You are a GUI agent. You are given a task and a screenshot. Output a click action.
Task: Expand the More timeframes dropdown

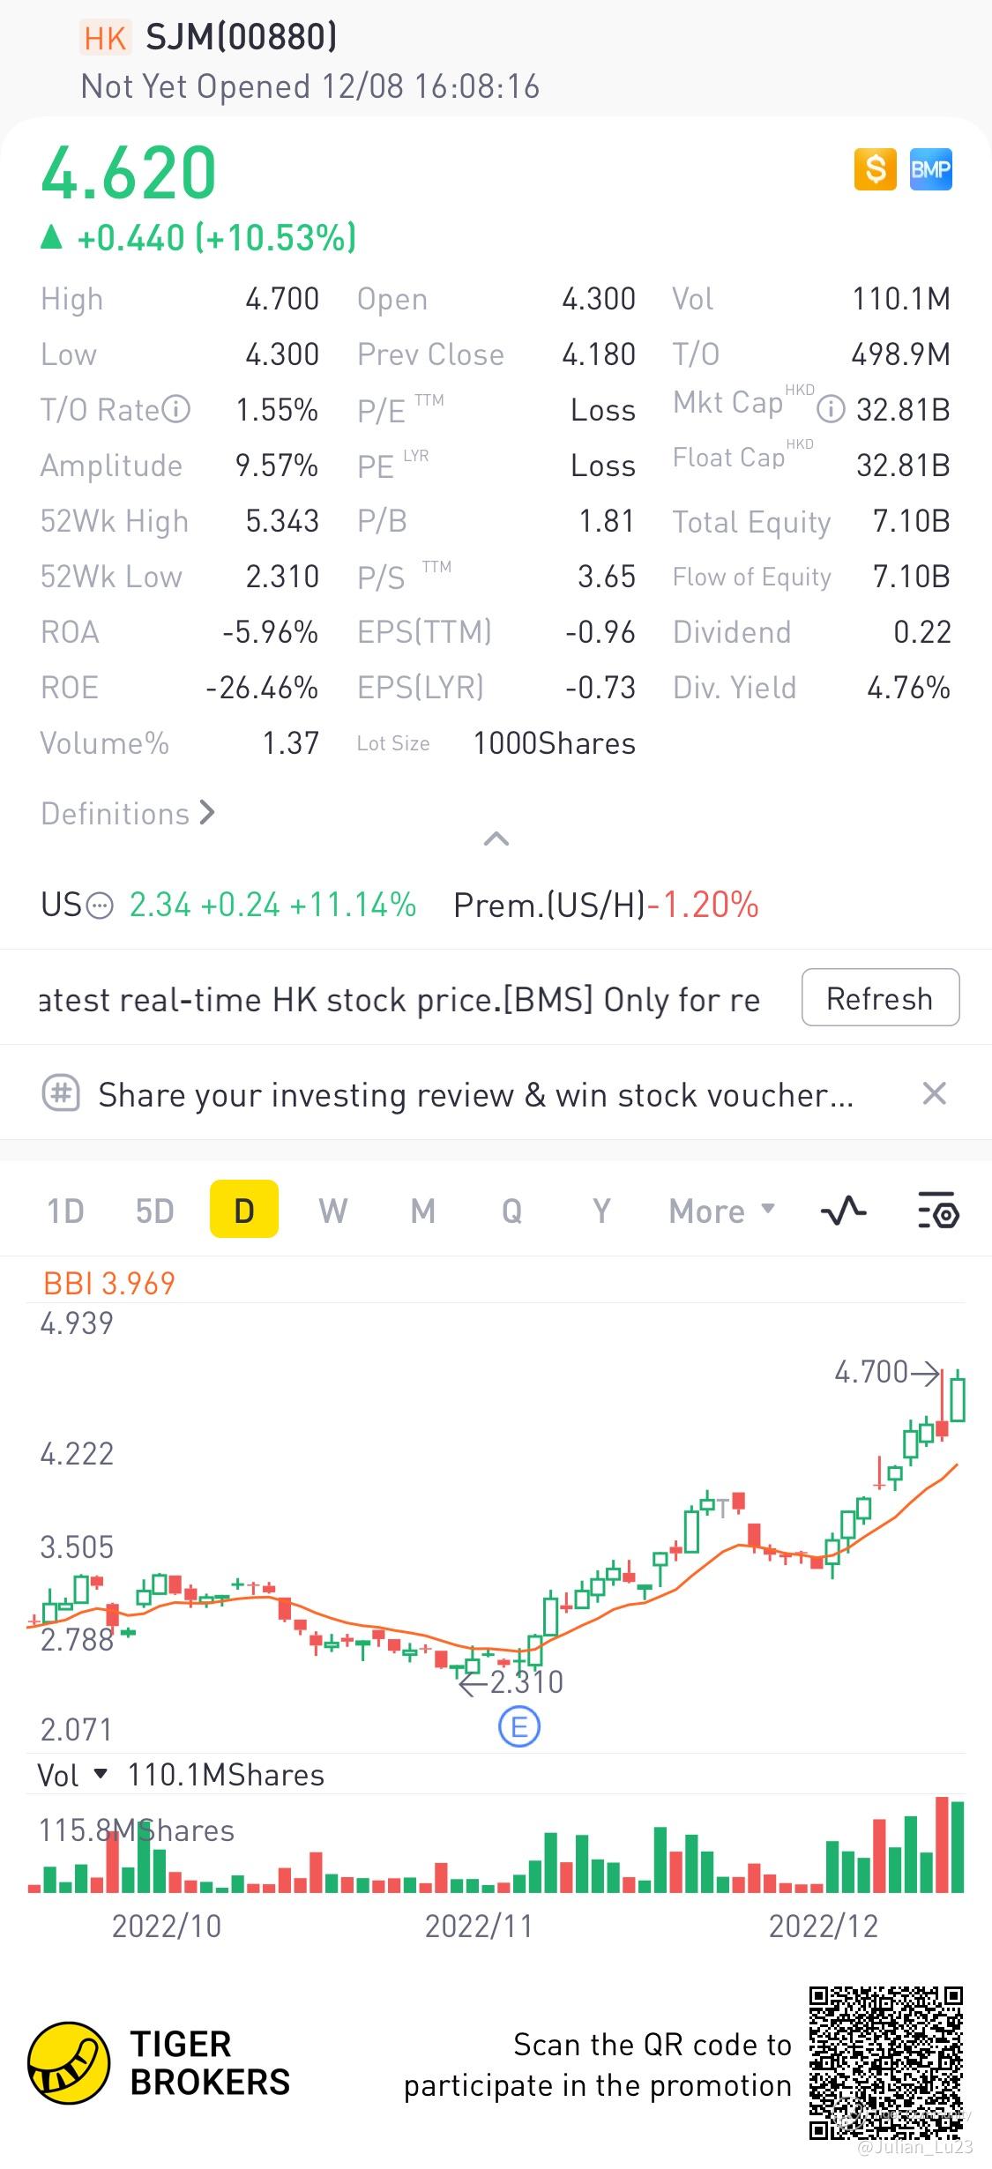click(721, 1211)
